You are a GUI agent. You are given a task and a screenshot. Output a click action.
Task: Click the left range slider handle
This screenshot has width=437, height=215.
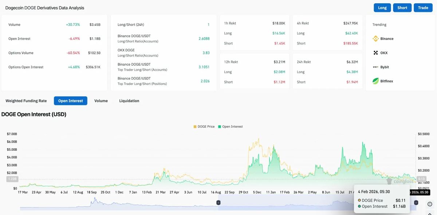coord(219,203)
